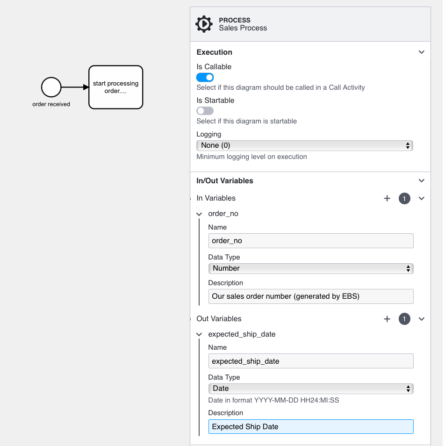Add a new In Variable with plus icon
The width and height of the screenshot is (445, 446).
387,198
